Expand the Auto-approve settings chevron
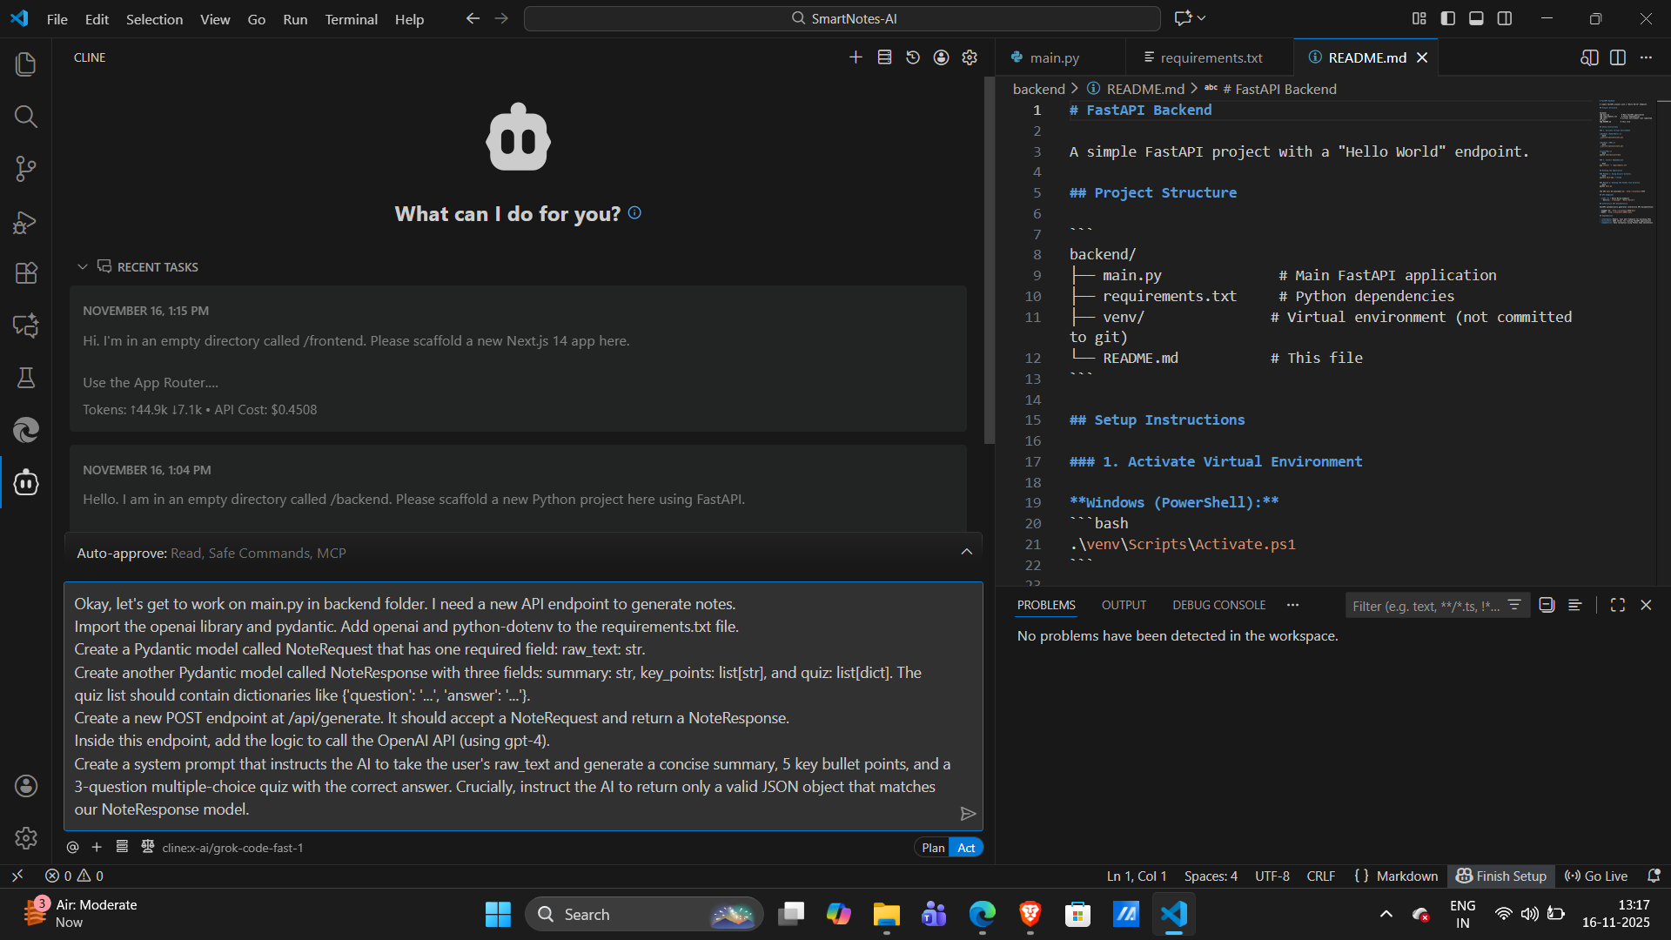The image size is (1671, 940). (x=966, y=553)
